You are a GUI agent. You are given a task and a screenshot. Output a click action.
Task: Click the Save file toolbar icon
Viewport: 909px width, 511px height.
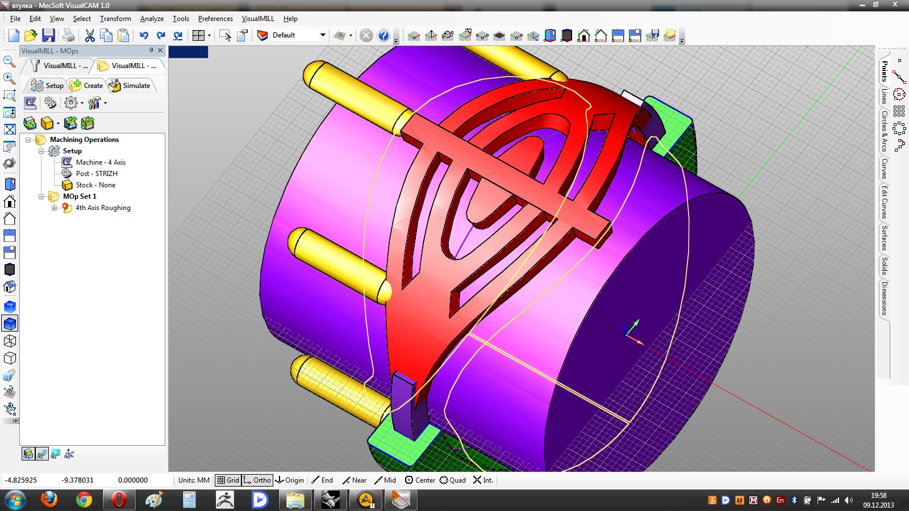(x=48, y=35)
